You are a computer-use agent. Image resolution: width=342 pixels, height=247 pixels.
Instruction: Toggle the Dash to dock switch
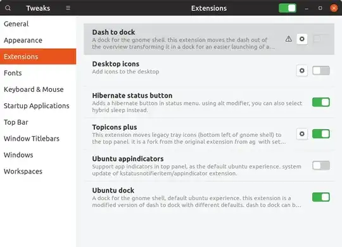[x=321, y=39]
